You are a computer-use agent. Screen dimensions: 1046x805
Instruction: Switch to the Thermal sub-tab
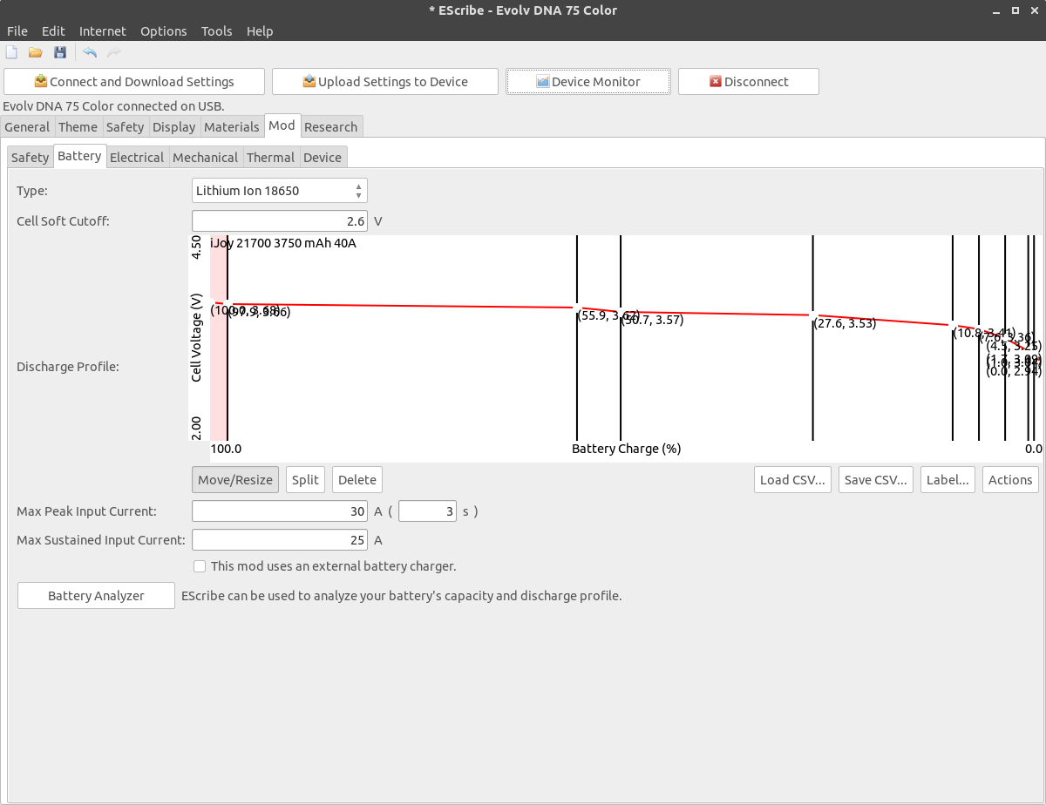[x=270, y=158]
